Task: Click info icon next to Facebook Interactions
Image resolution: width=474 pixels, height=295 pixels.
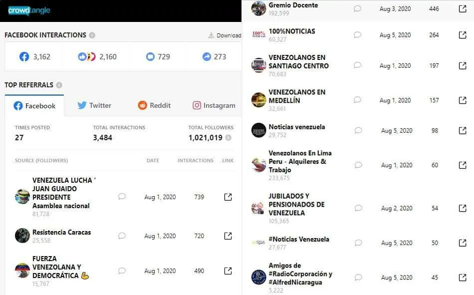Action: coord(92,35)
